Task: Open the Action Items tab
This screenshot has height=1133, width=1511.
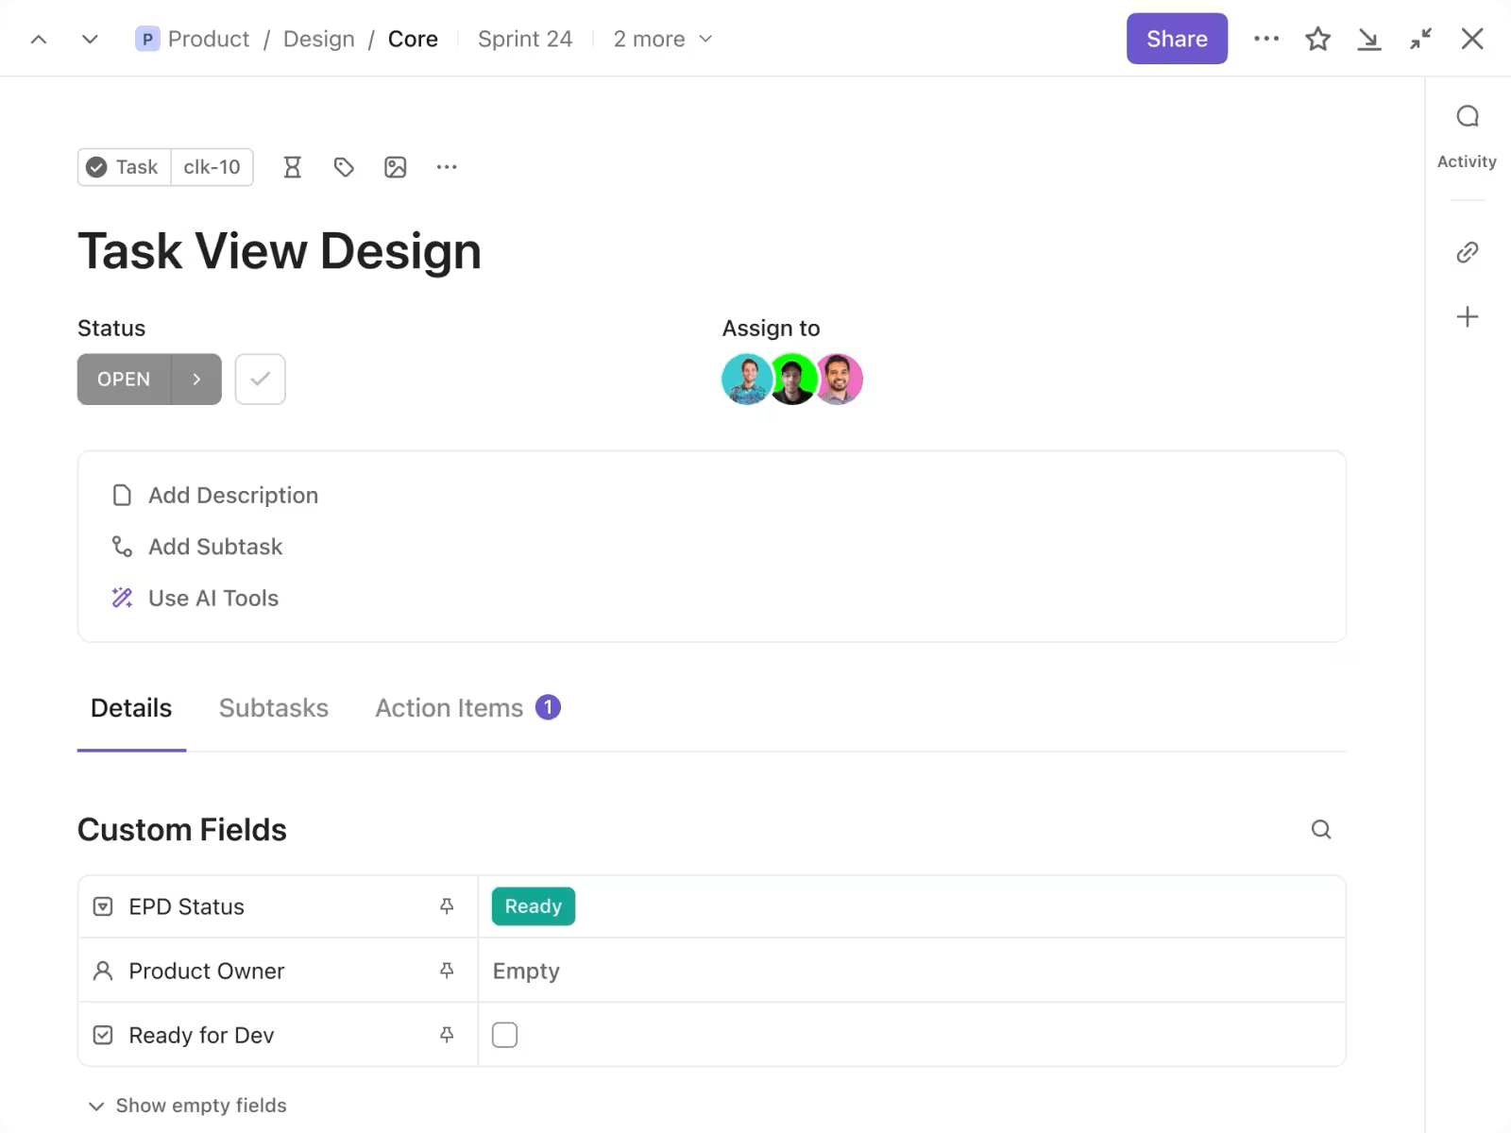Action: (x=450, y=707)
